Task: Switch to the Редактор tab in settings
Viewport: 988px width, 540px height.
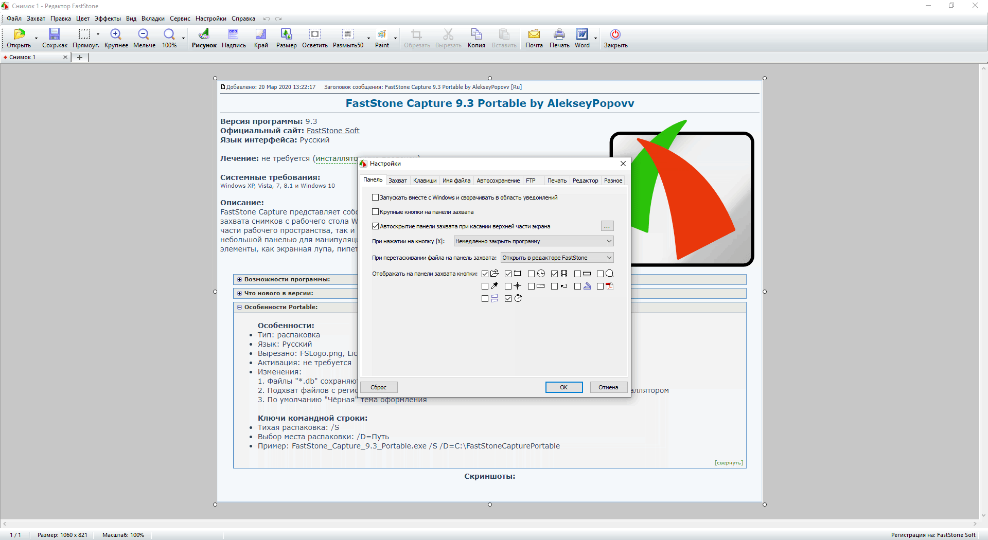Action: [585, 181]
